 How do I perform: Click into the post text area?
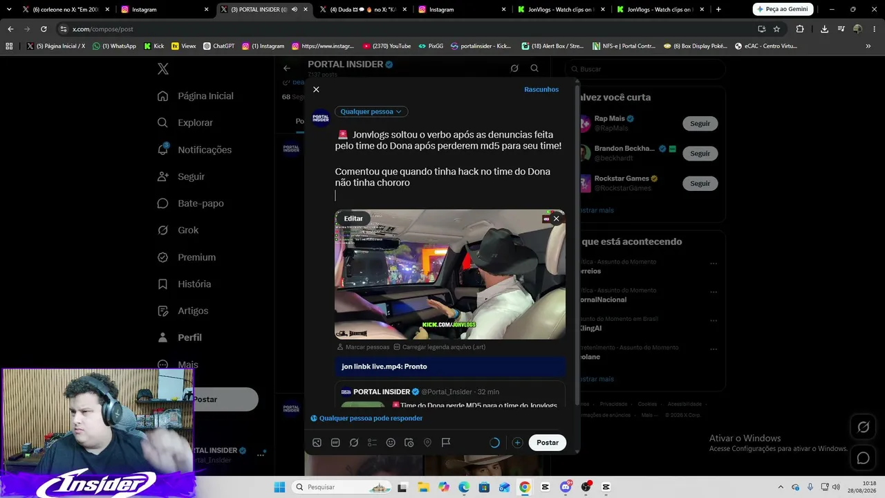point(449,165)
